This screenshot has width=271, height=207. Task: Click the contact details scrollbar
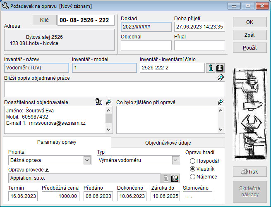point(109,119)
